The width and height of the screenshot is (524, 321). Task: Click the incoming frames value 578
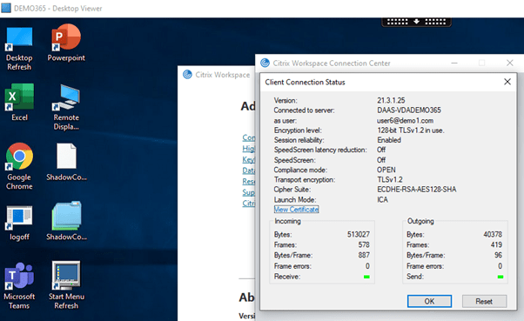tap(364, 244)
